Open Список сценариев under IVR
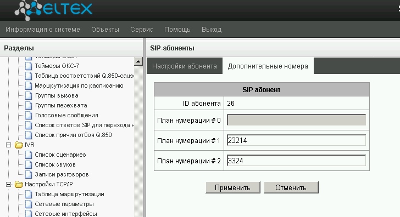This screenshot has height=217, width=400. tap(60, 155)
